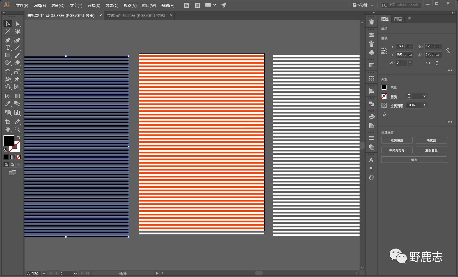This screenshot has height=277, width=458.
Task: Pick the Type tool
Action: [8, 48]
